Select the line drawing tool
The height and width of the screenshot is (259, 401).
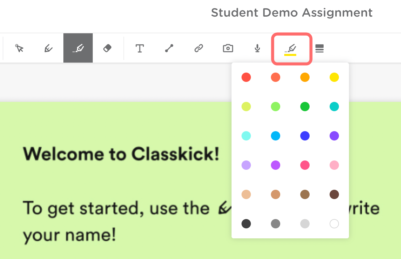tap(169, 48)
